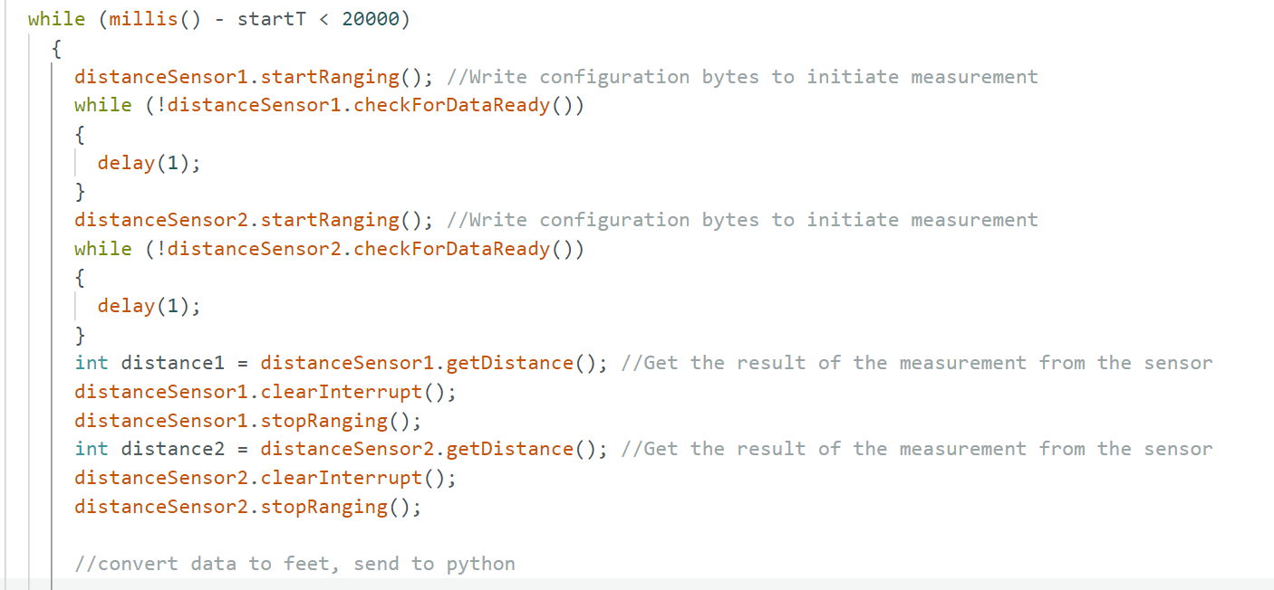The width and height of the screenshot is (1274, 590).
Task: Click distanceSensor2.clearInterrupt() line
Action: tap(265, 478)
